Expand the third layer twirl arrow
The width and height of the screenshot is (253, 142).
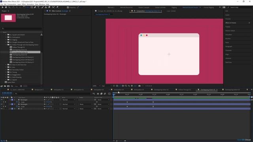point(10,109)
